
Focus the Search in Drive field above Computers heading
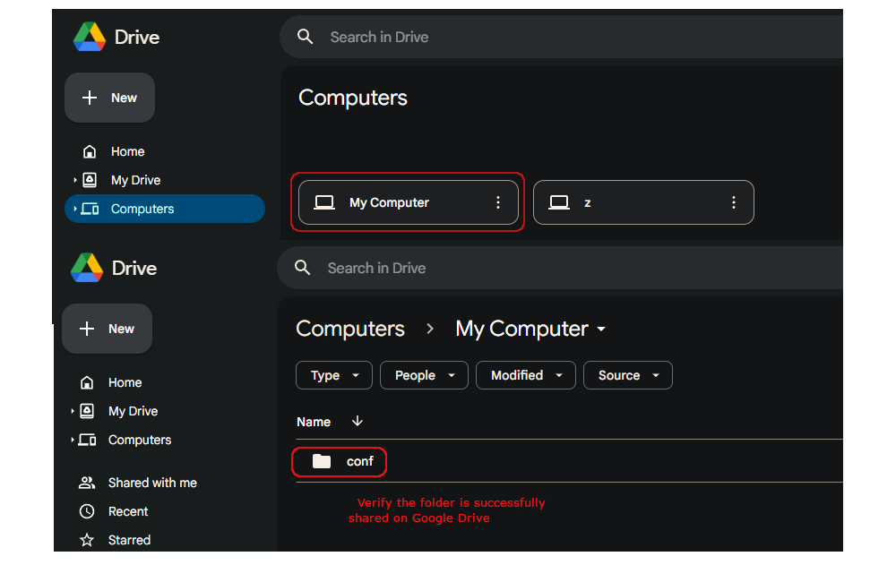pos(561,37)
